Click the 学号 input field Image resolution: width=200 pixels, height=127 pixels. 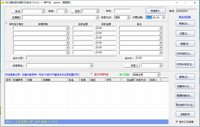(122, 11)
